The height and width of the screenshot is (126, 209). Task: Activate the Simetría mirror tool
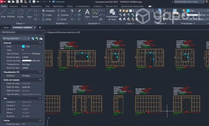pos(63,15)
